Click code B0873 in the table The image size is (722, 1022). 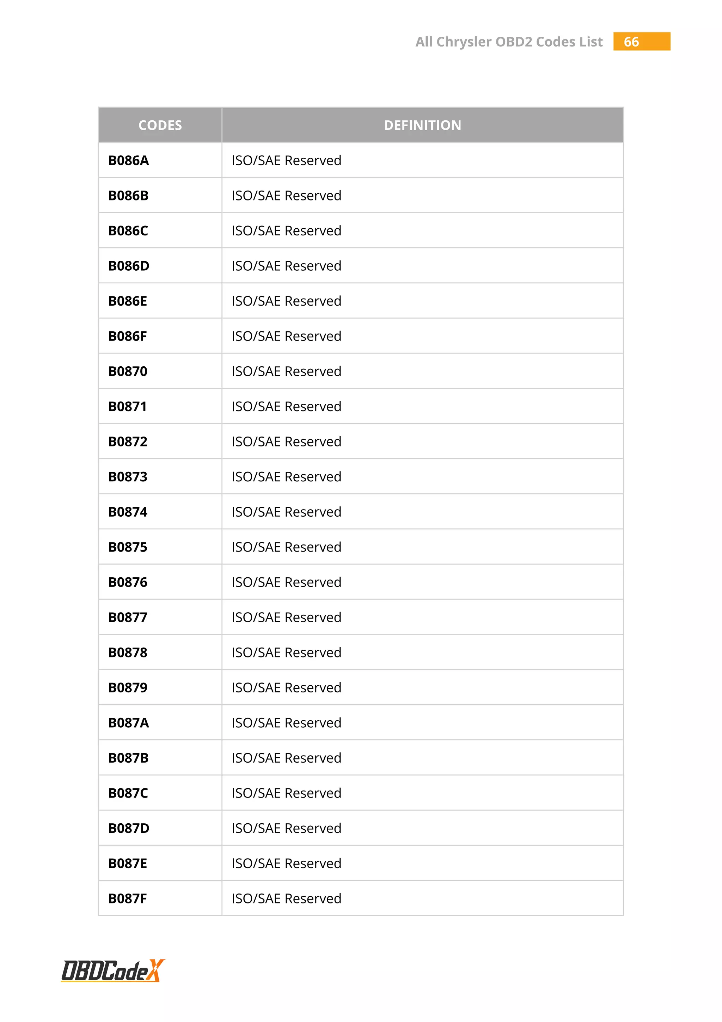pyautogui.click(x=128, y=477)
